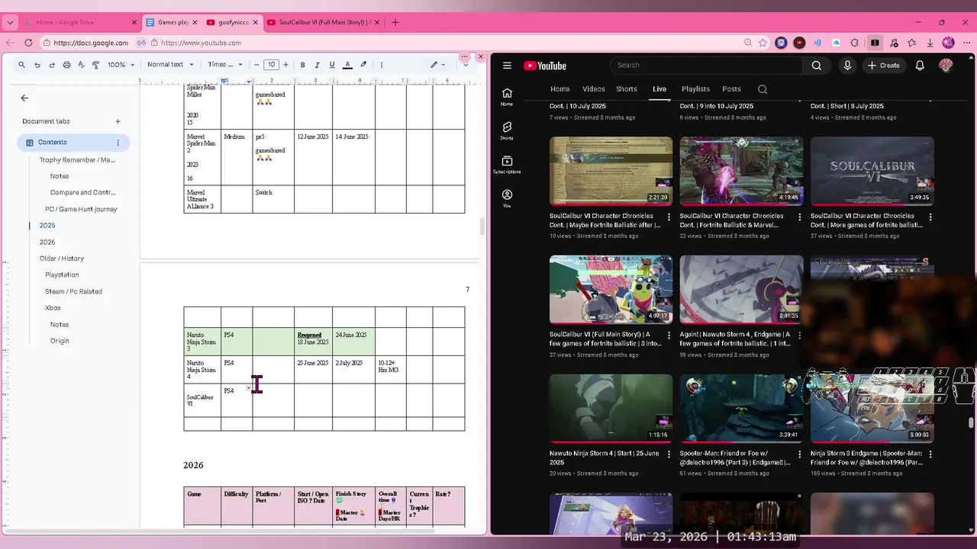The height and width of the screenshot is (549, 977).
Task: Open the Times font dropdown
Action: click(x=225, y=65)
